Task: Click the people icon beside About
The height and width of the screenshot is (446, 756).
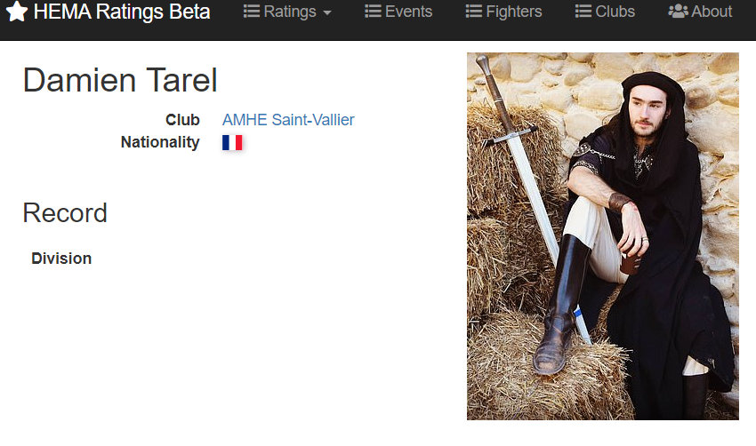Action: (x=678, y=12)
